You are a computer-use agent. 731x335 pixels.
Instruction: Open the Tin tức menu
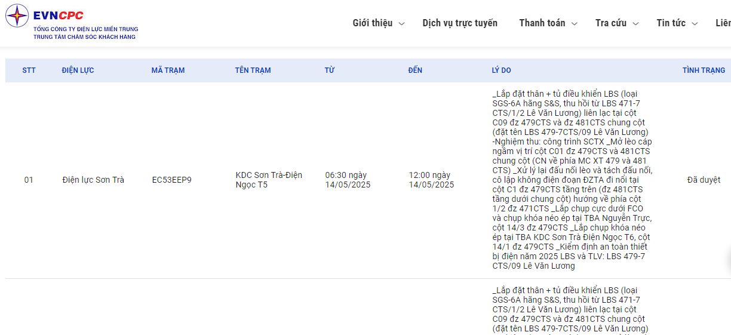tap(671, 23)
